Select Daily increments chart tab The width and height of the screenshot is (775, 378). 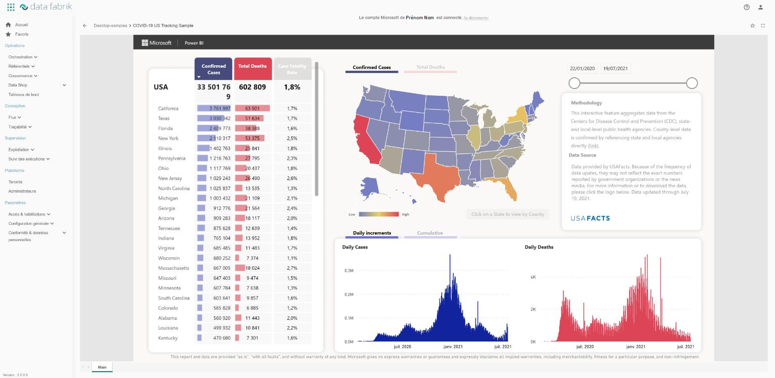[x=372, y=234]
